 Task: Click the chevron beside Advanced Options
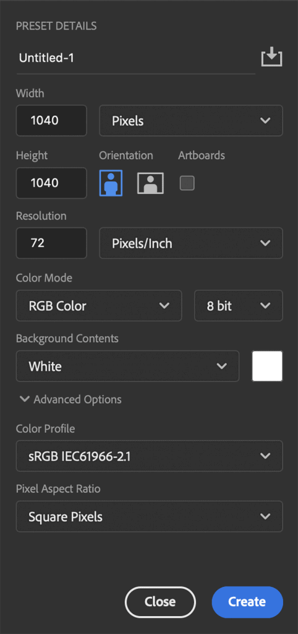(x=25, y=399)
